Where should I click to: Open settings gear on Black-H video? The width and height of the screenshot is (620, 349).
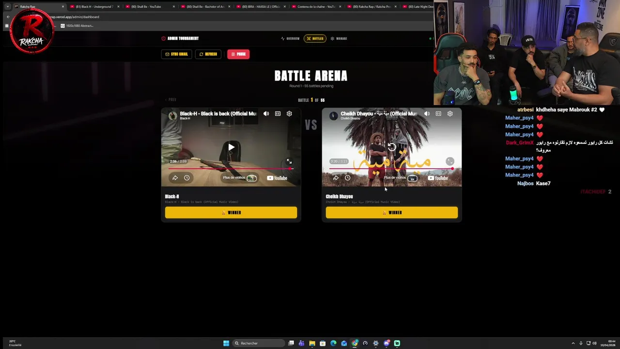tap(289, 113)
